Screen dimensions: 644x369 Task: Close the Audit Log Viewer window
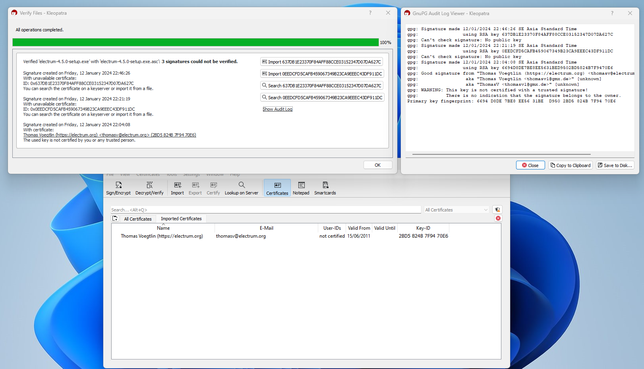tap(630, 13)
